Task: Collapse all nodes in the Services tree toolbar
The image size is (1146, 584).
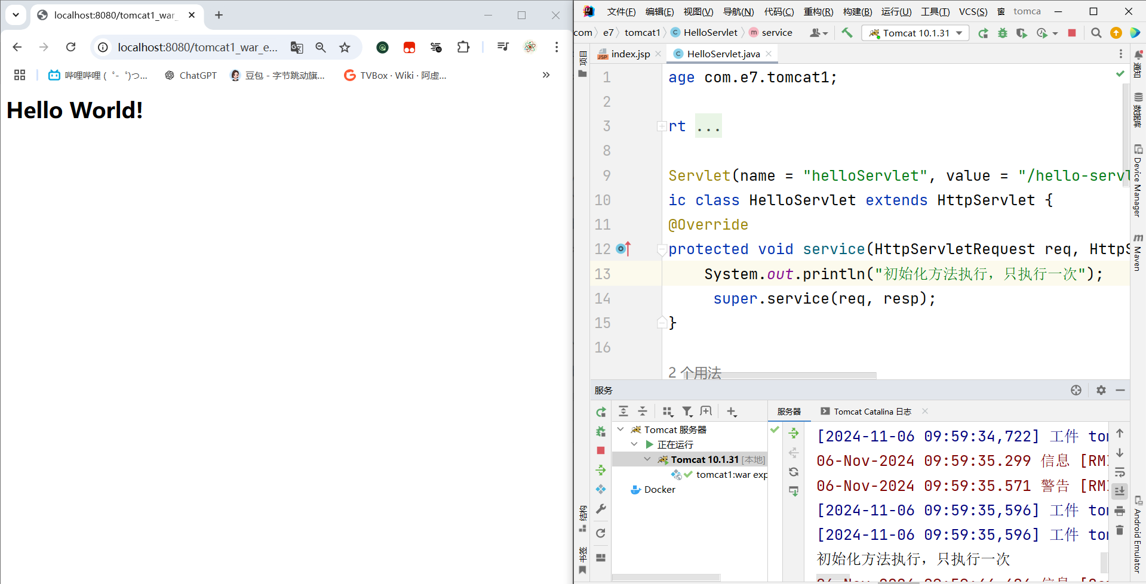Action: (643, 411)
